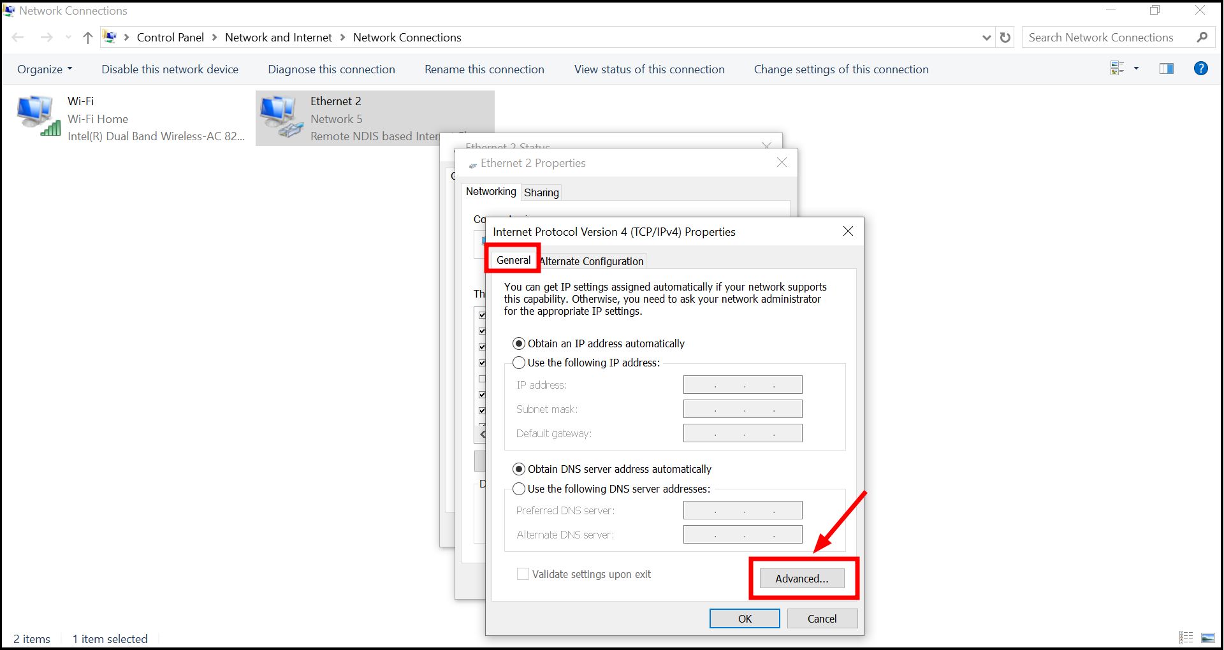Select Use the following DNS server addresses

point(611,489)
